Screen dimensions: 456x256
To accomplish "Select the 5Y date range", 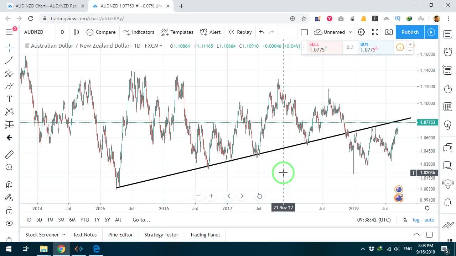I will pyautogui.click(x=107, y=220).
